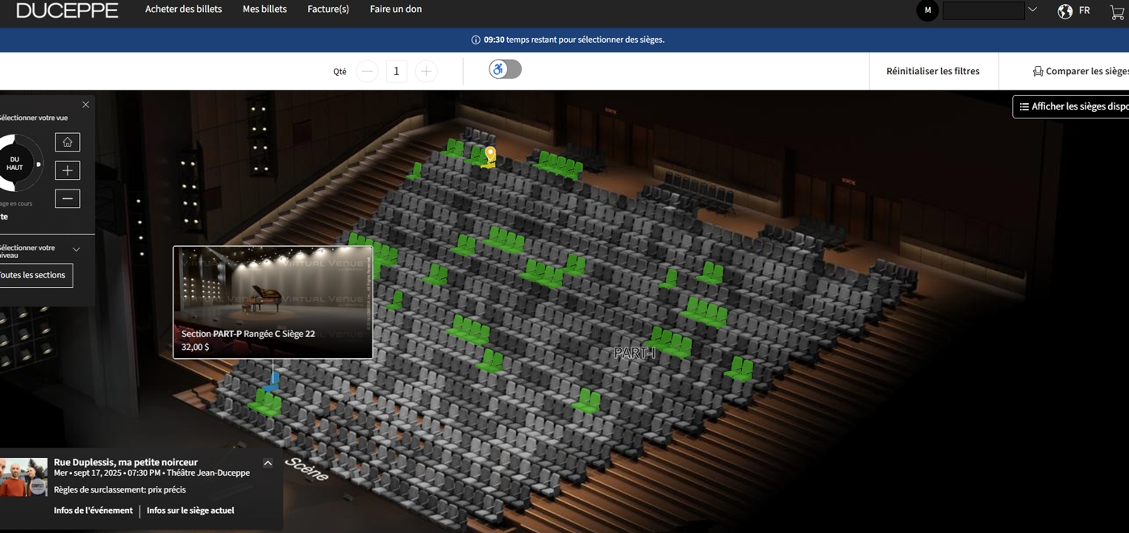
Task: Collapse the event info panel chevron
Action: coord(268,463)
